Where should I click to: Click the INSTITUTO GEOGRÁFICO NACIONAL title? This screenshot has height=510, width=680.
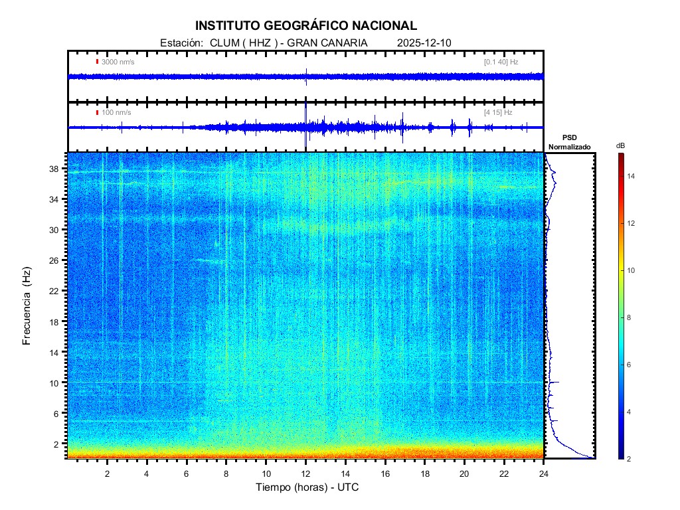pyautogui.click(x=306, y=26)
